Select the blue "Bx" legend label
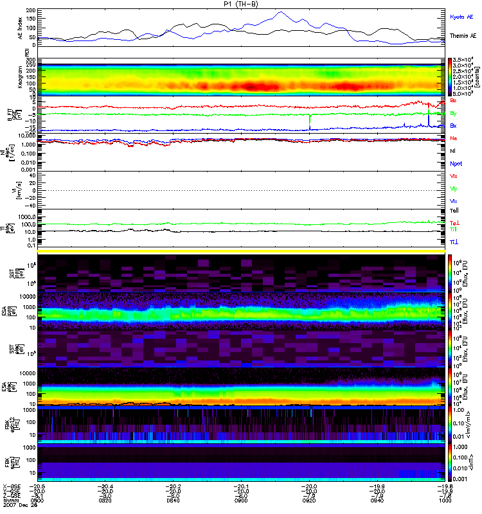The width and height of the screenshot is (482, 514). click(x=453, y=125)
